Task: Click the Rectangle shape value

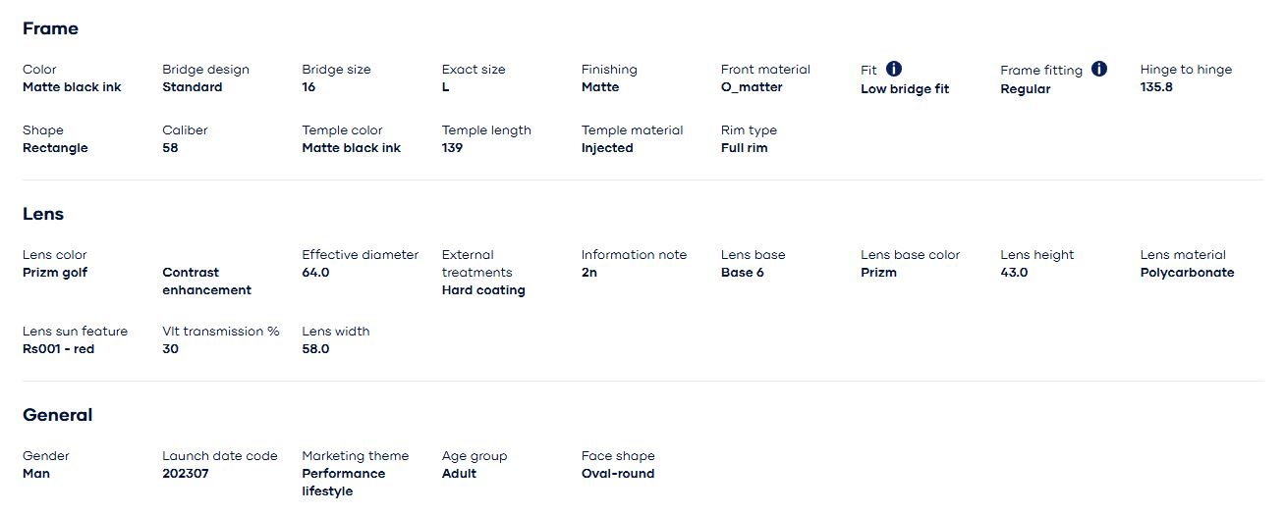Action: point(55,148)
